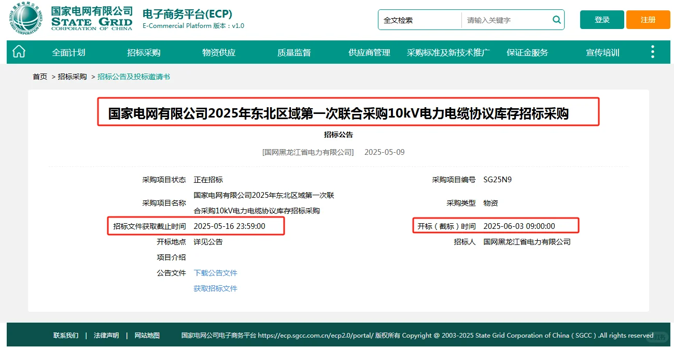Select the 保证金服务 menu item
The height and width of the screenshot is (348, 674).
coord(527,52)
